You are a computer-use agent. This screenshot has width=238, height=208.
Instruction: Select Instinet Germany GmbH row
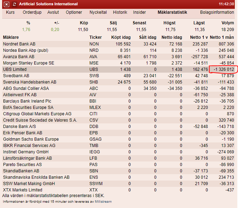click(118, 152)
